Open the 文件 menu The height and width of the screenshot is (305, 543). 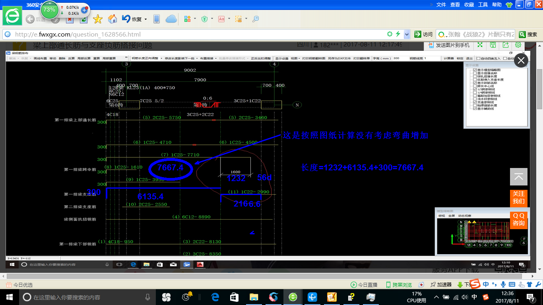pos(441,5)
